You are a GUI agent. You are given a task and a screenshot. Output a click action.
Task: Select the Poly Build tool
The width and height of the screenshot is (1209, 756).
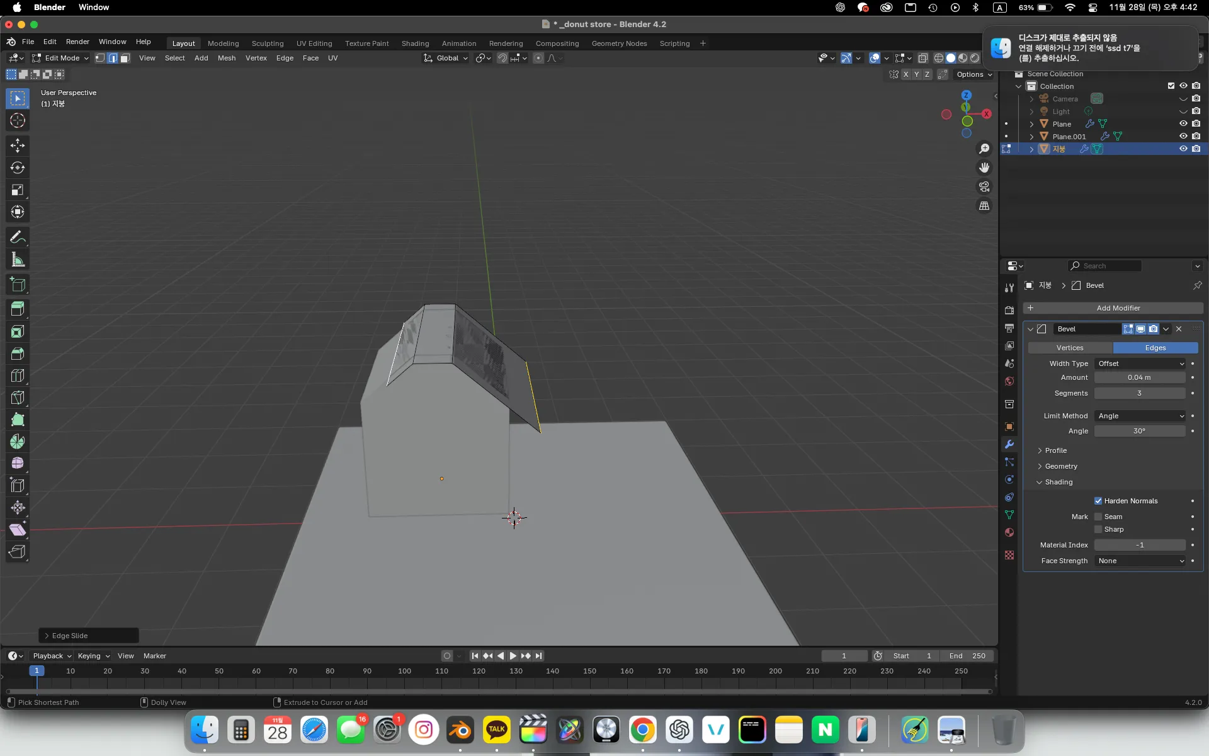point(18,420)
